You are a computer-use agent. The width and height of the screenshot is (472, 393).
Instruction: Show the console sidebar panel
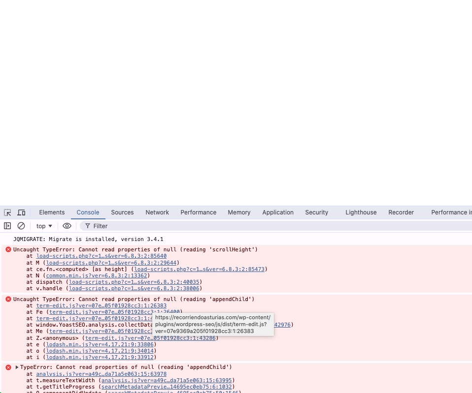click(x=7, y=226)
